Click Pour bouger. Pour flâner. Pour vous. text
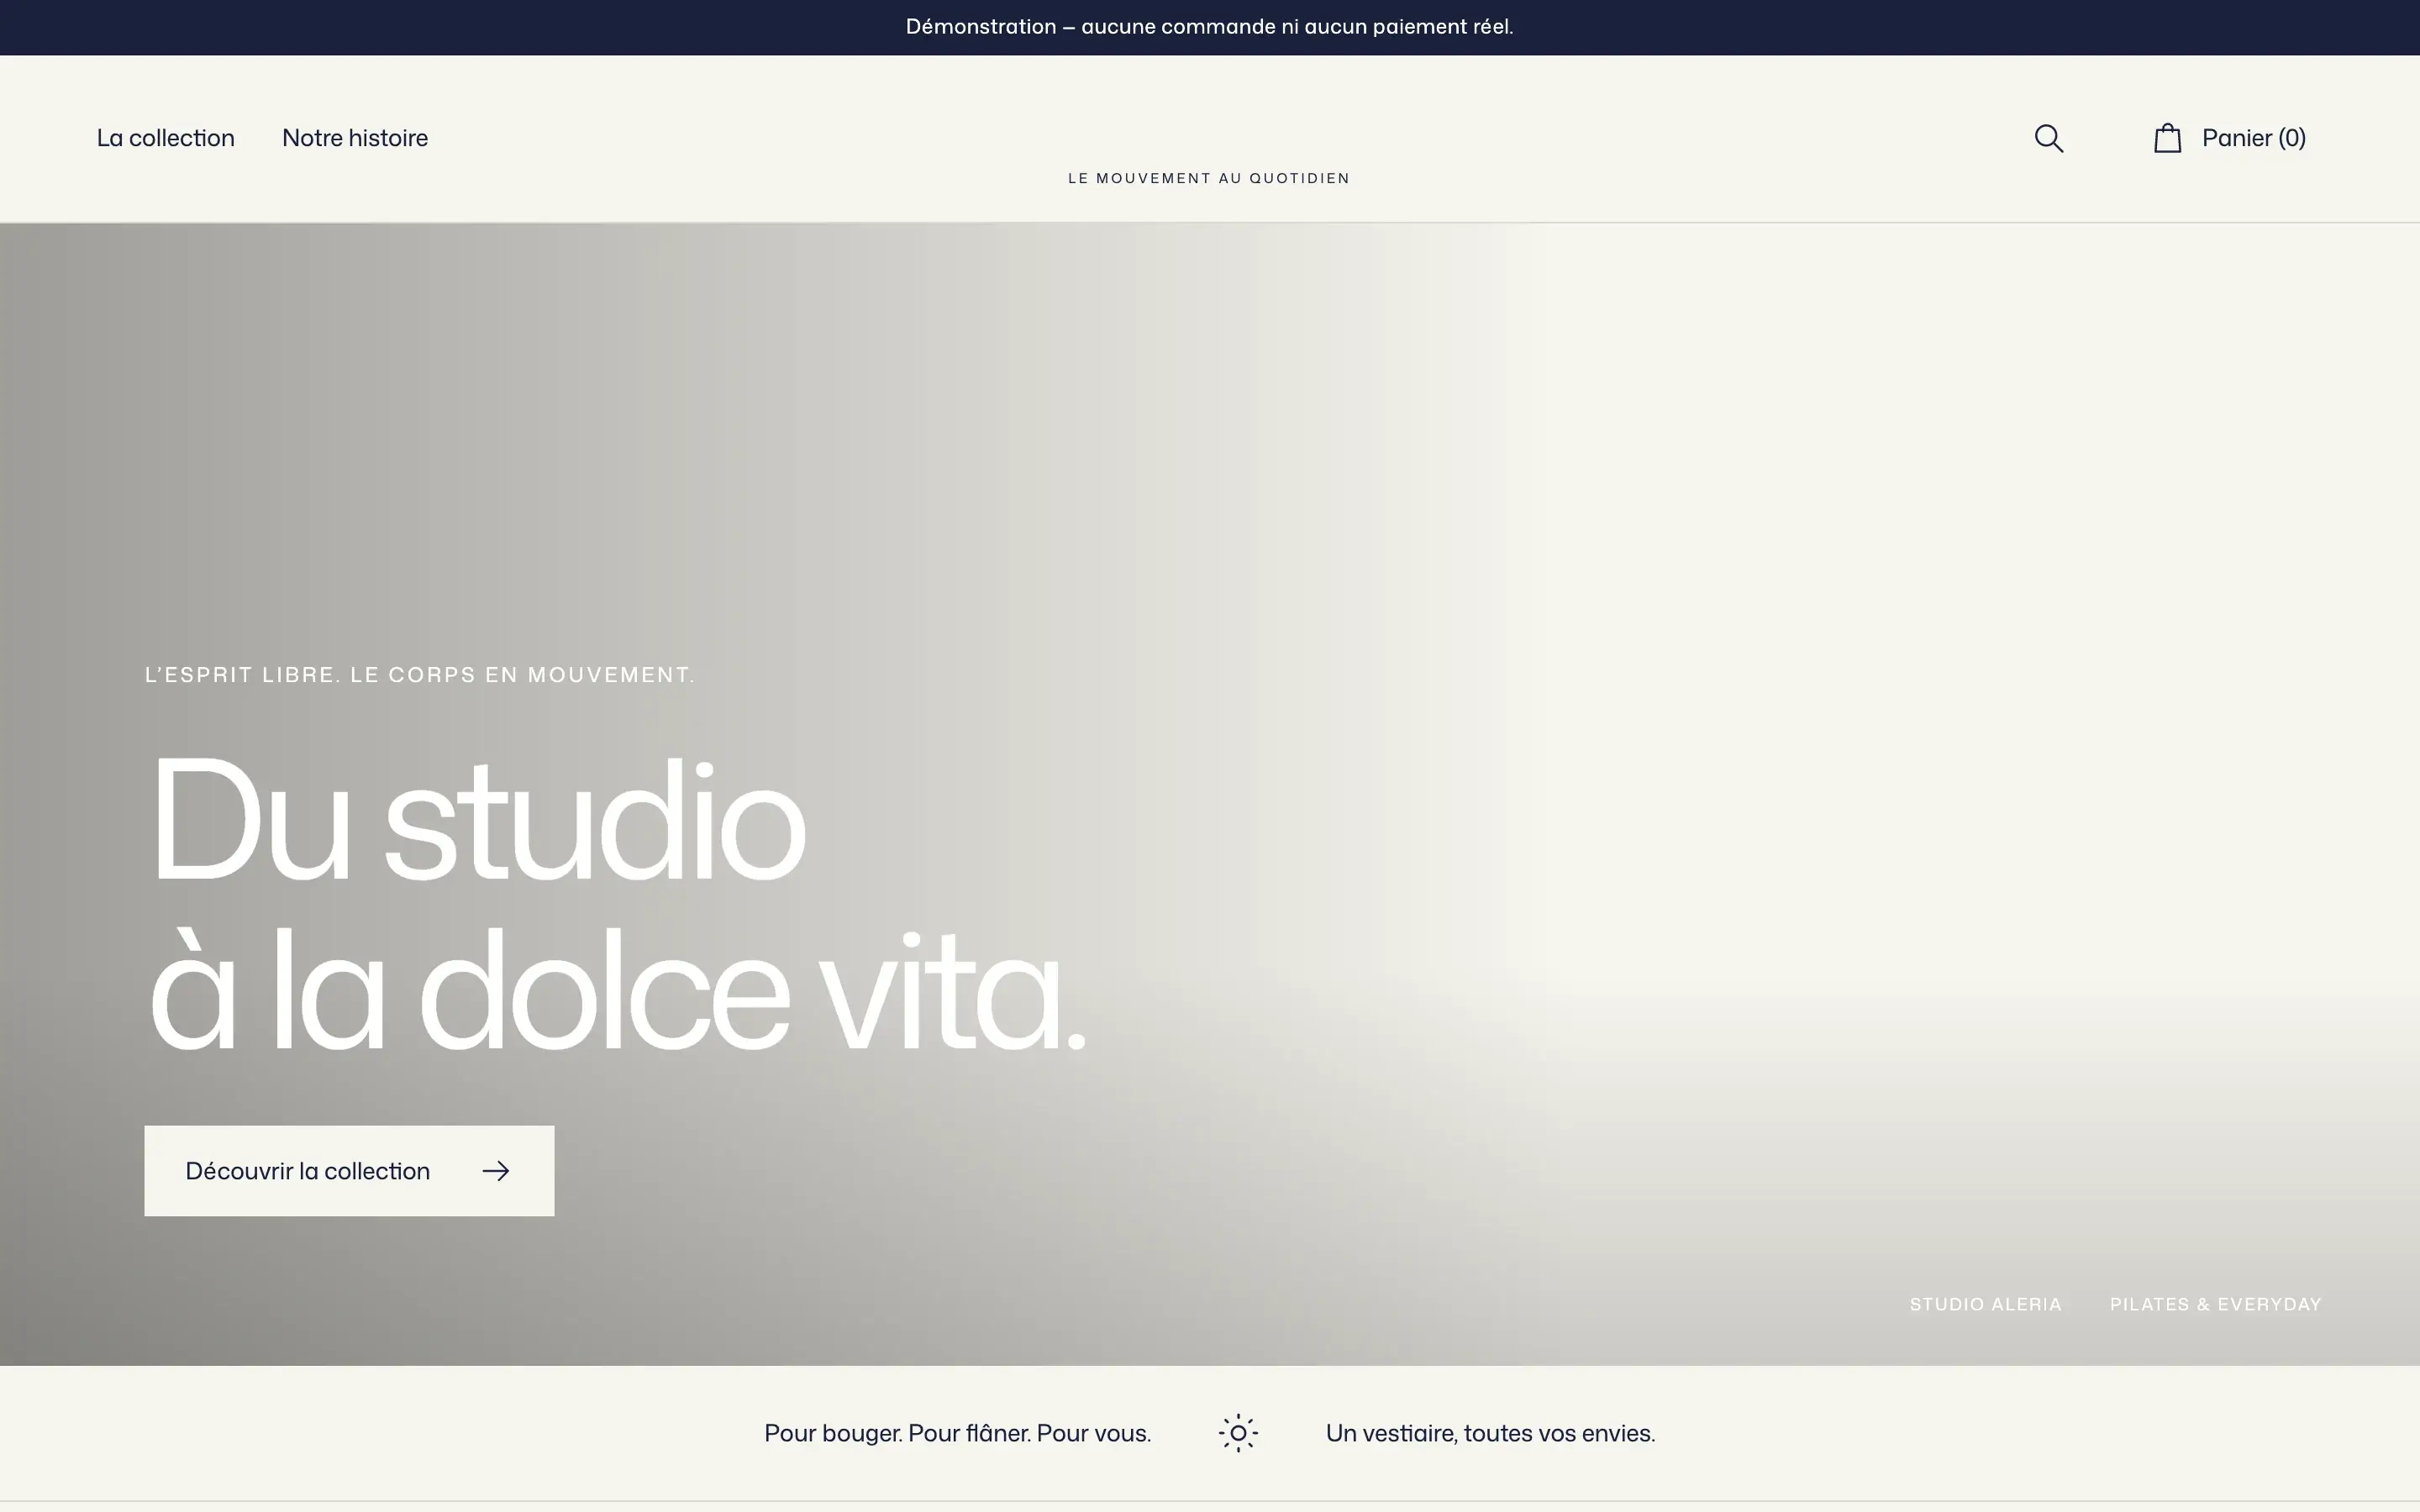 click(x=958, y=1433)
